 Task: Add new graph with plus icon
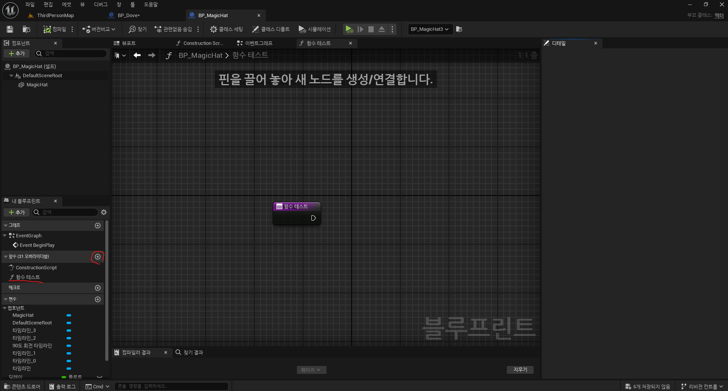coord(98,226)
